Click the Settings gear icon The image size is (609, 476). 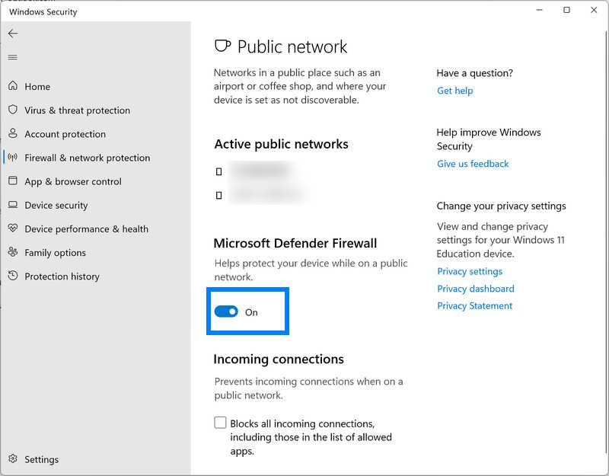point(13,459)
